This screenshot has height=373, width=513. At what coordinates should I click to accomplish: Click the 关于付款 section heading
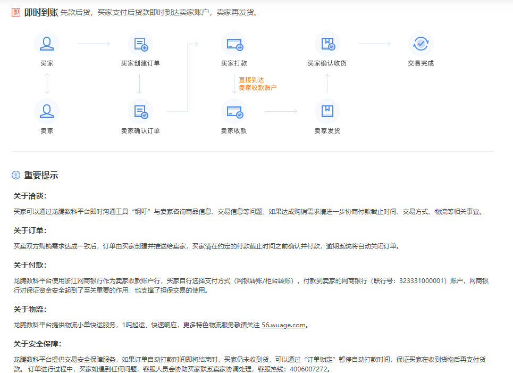[30, 265]
